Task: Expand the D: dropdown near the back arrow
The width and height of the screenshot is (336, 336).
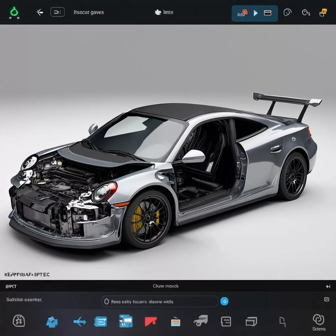Action: 58,12
